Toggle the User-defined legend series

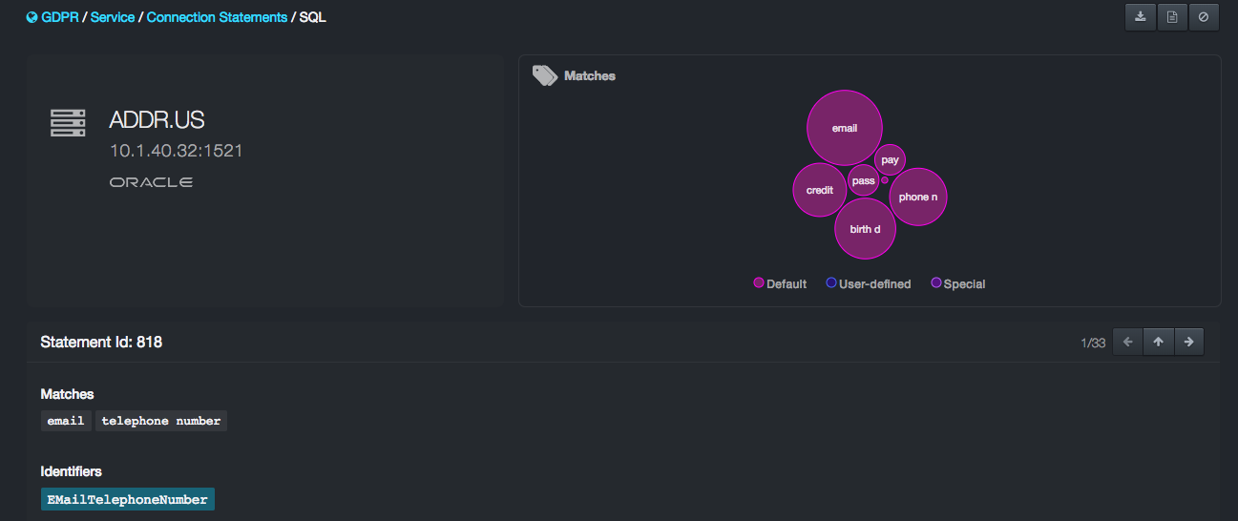868,284
